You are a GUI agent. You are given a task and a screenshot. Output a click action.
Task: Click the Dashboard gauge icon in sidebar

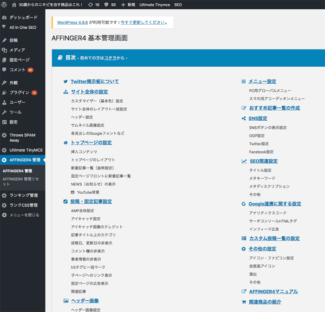(x=4, y=18)
